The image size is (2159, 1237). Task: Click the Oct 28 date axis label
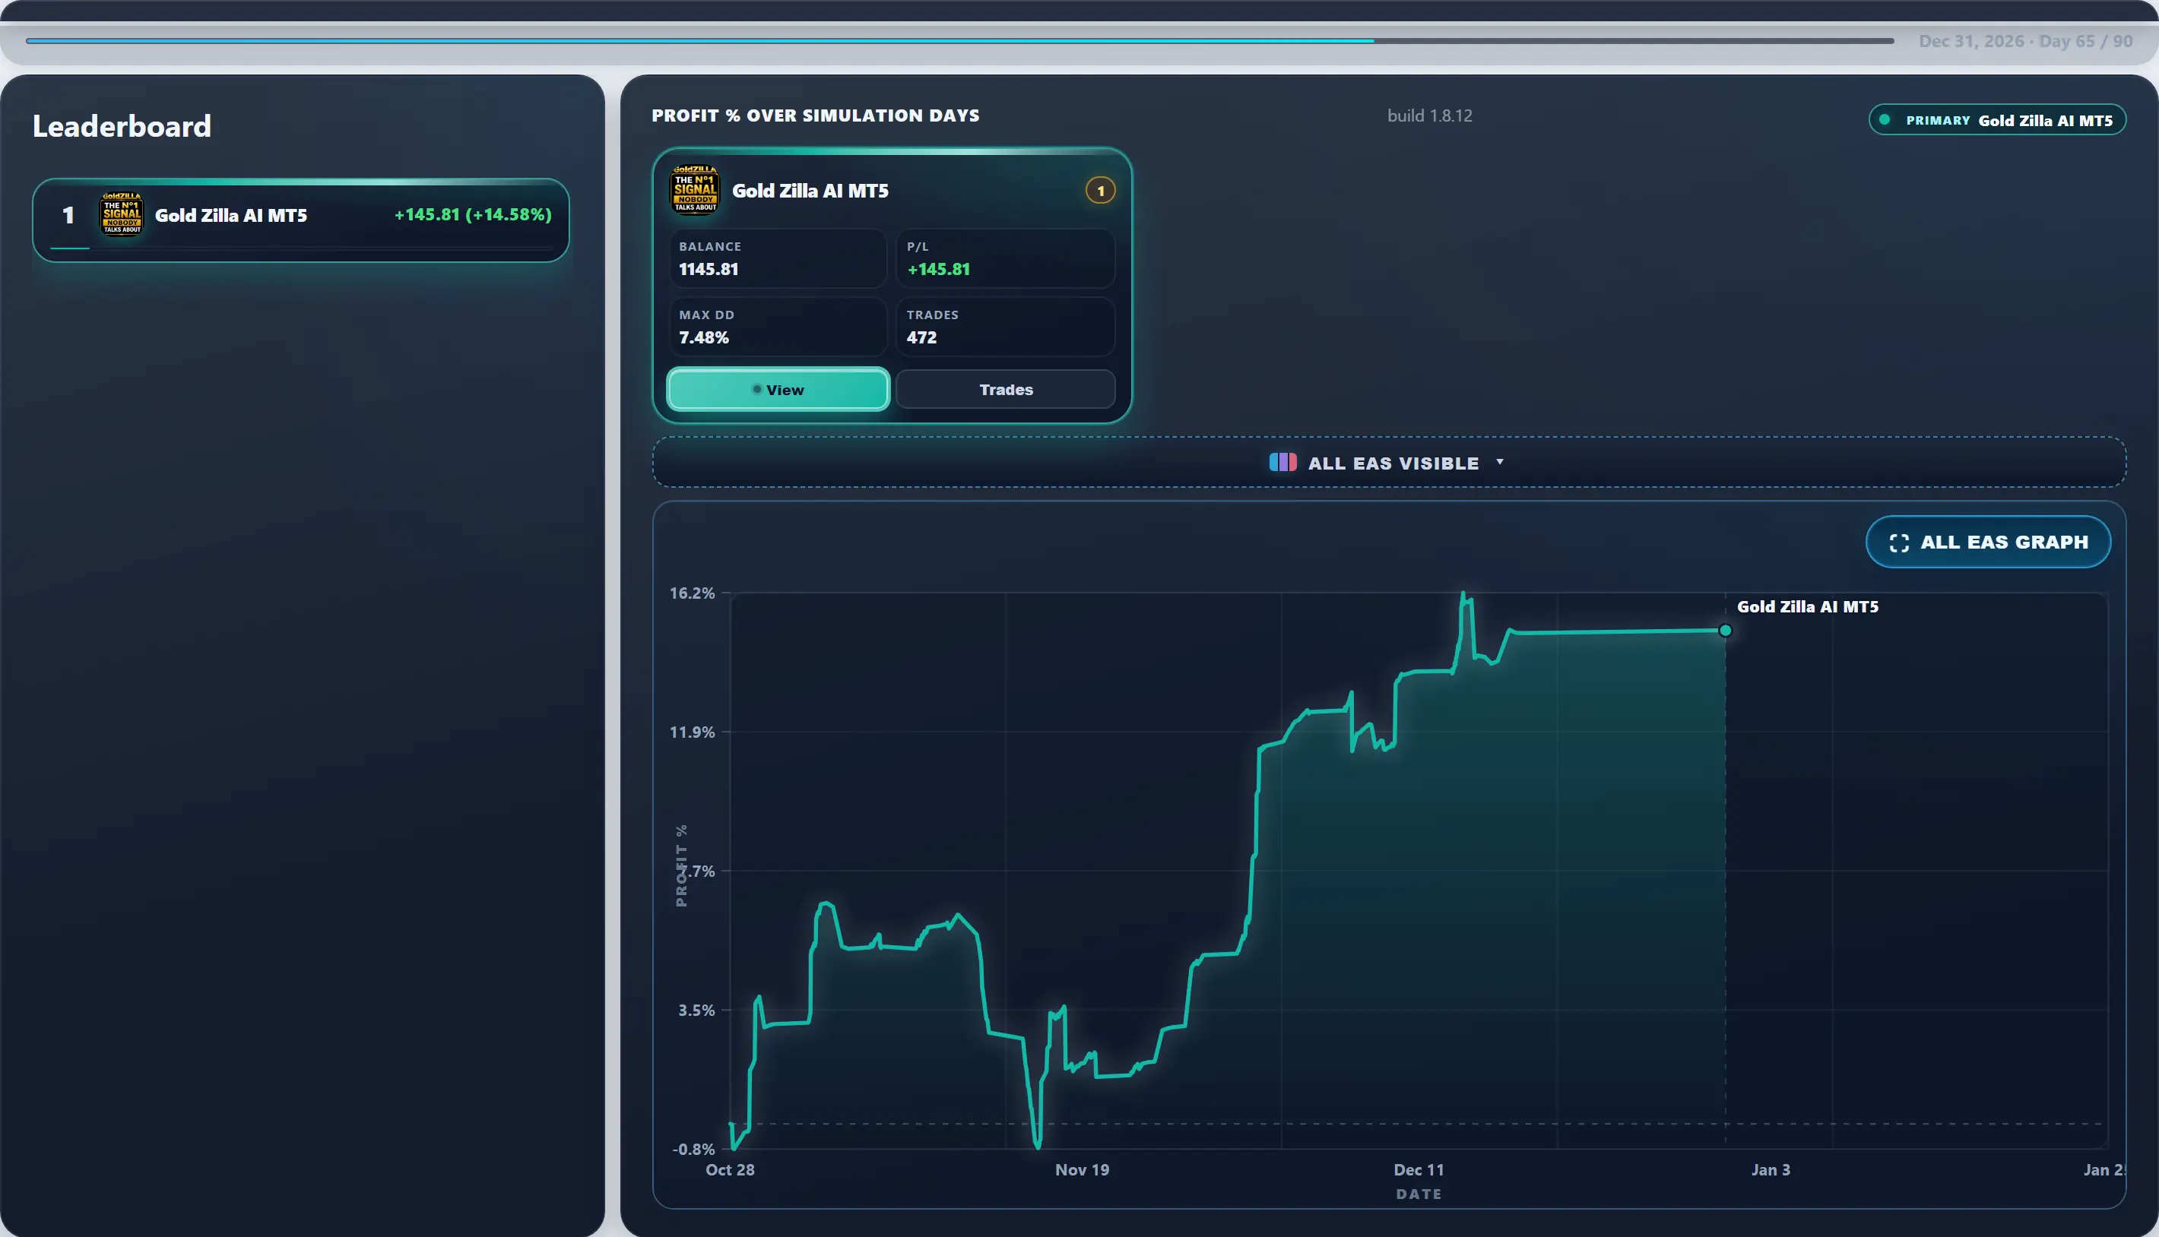click(730, 1170)
